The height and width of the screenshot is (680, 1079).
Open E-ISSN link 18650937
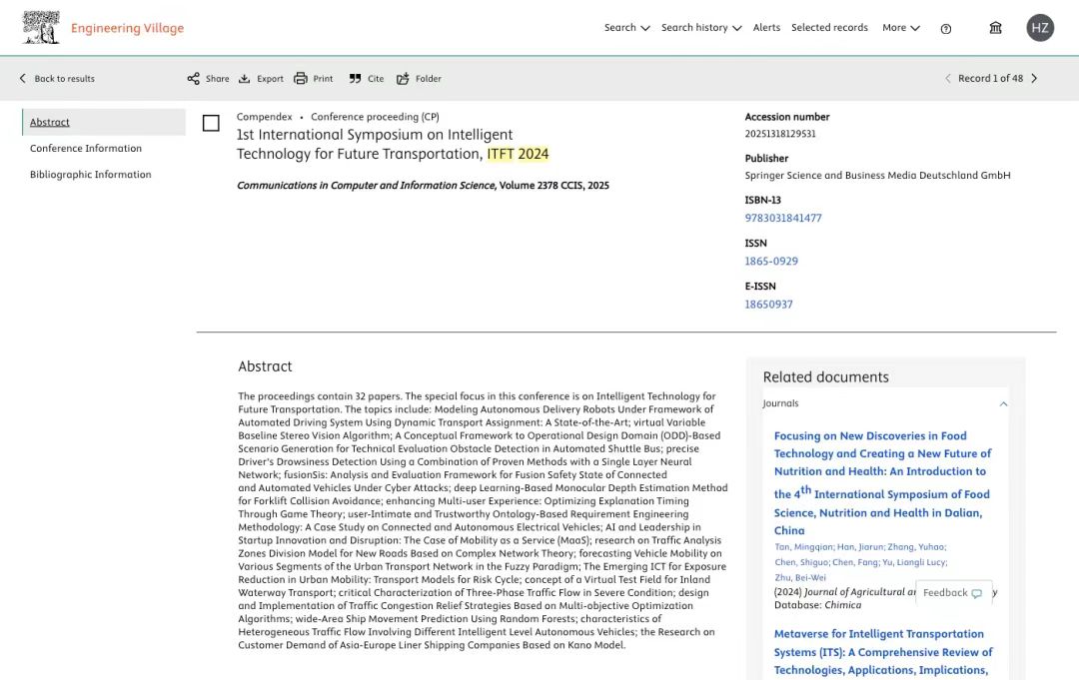768,305
